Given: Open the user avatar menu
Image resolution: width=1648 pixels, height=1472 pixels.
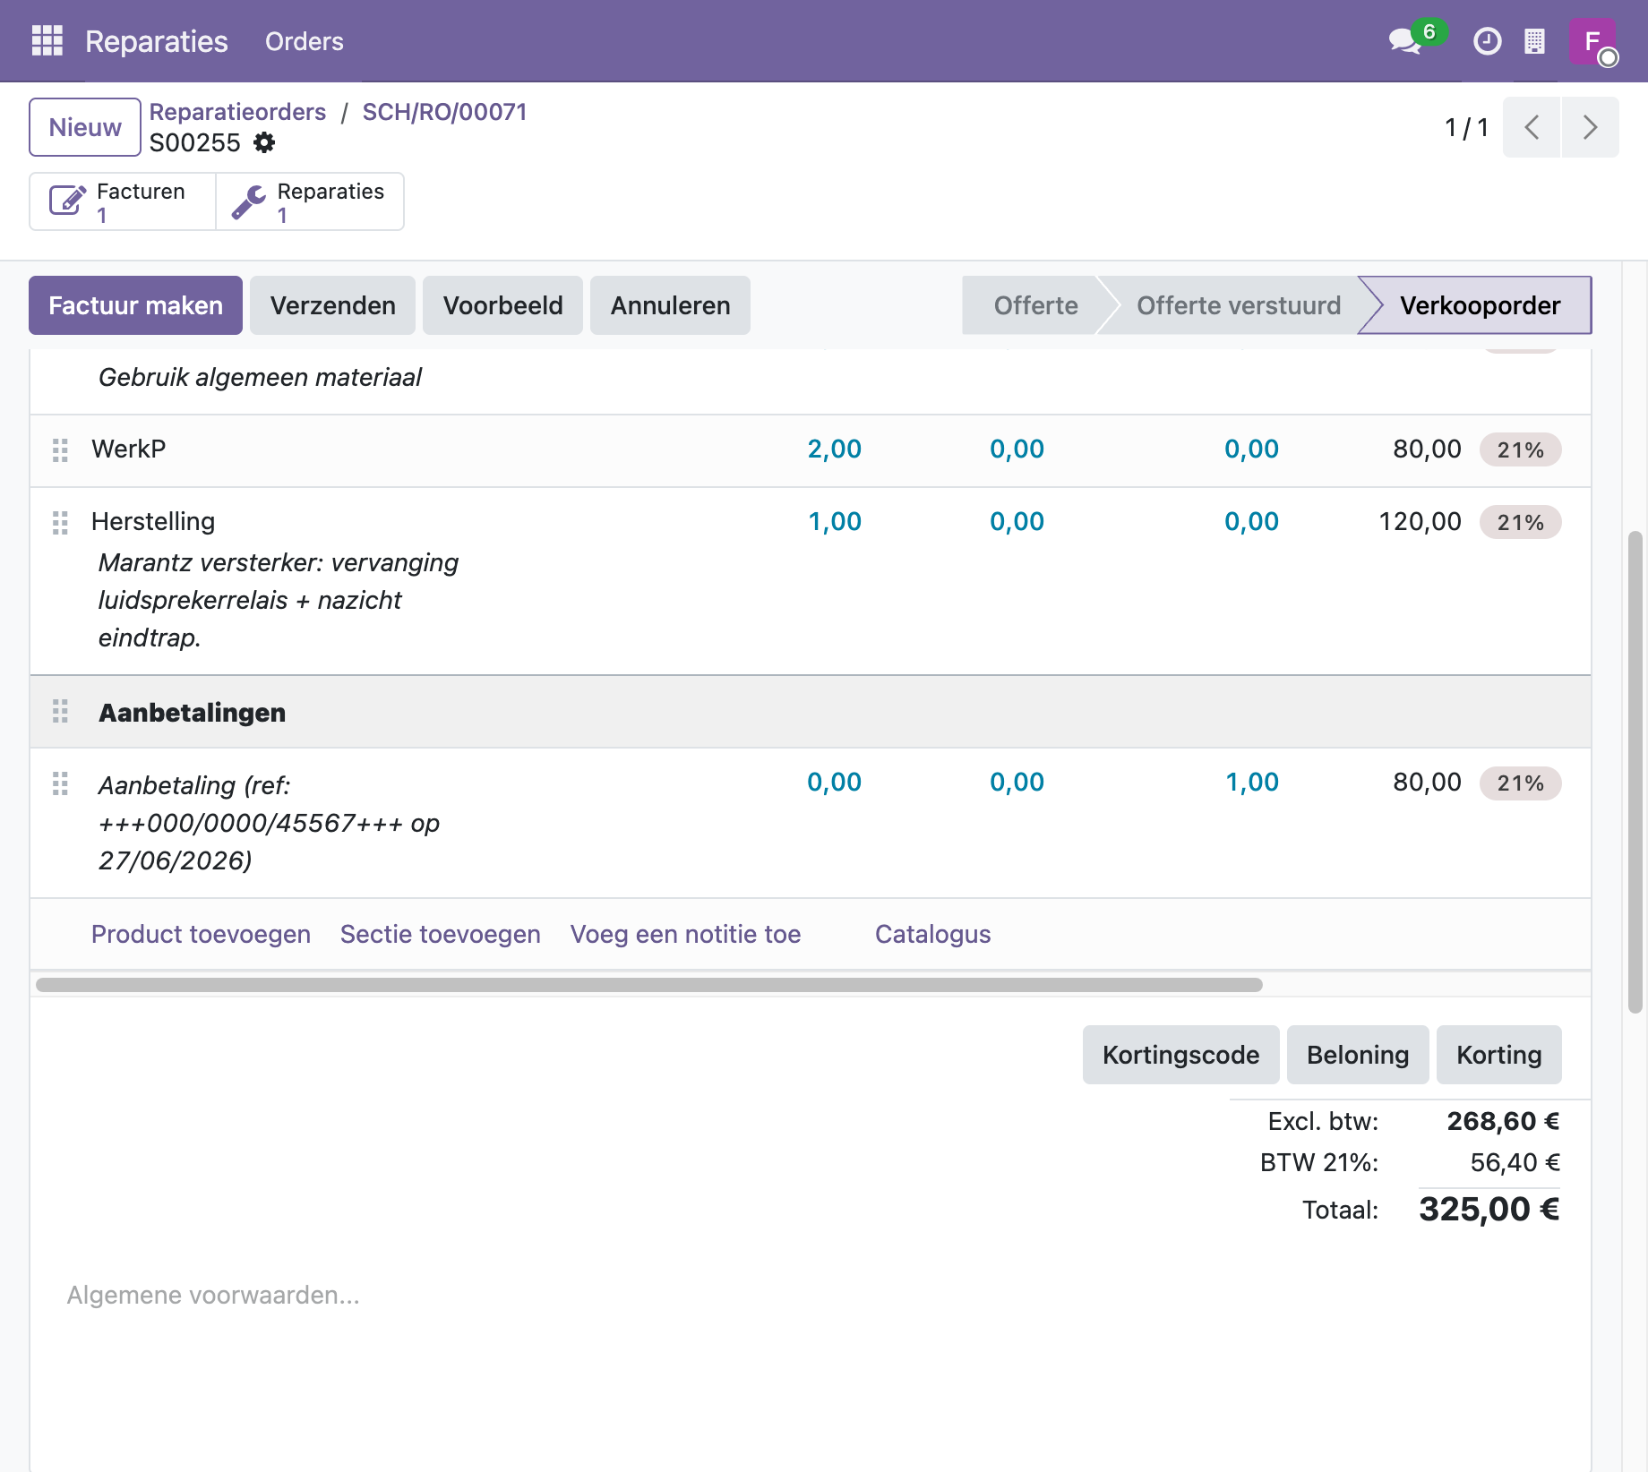Looking at the screenshot, I should coord(1592,41).
